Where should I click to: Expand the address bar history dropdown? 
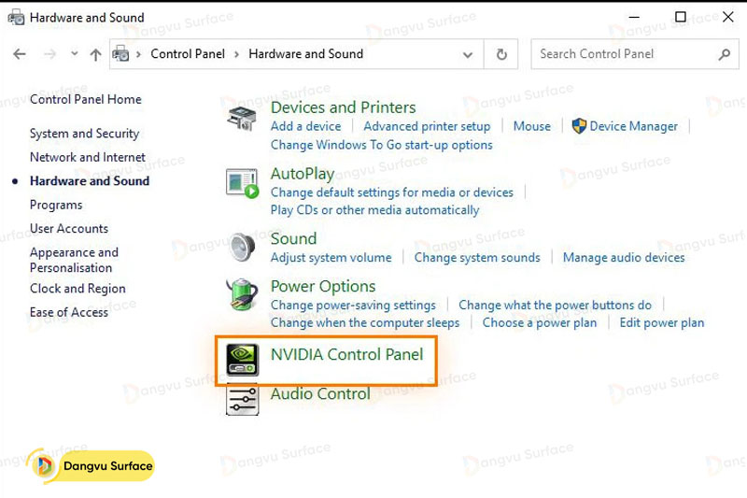click(468, 55)
